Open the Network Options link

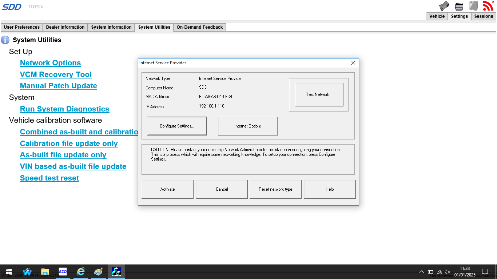point(50,63)
